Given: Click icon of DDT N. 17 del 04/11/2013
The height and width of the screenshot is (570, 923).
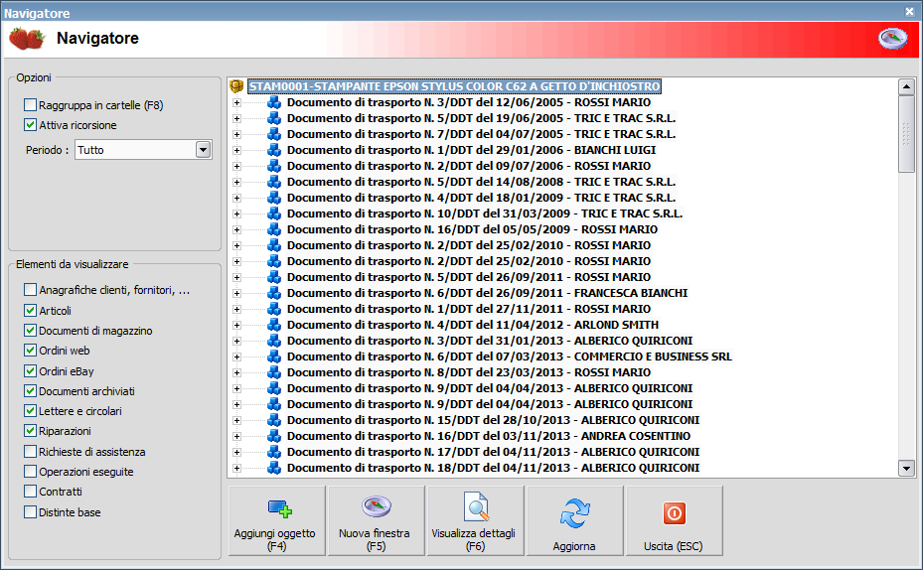Looking at the screenshot, I should point(274,452).
